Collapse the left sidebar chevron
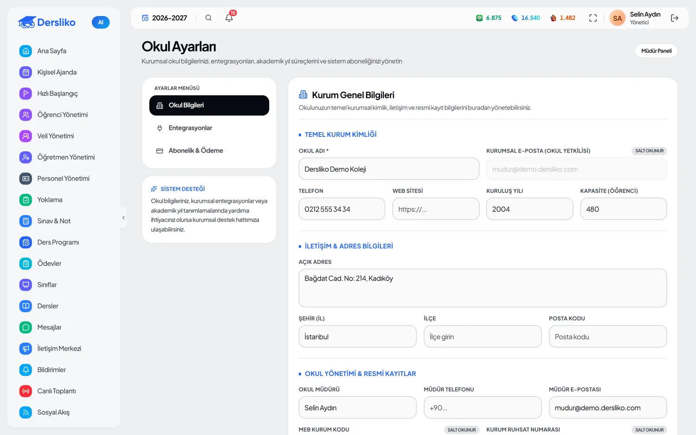This screenshot has height=435, width=696. (x=123, y=217)
